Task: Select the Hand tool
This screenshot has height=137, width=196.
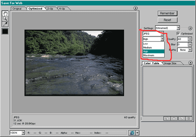Action: coord(5,13)
